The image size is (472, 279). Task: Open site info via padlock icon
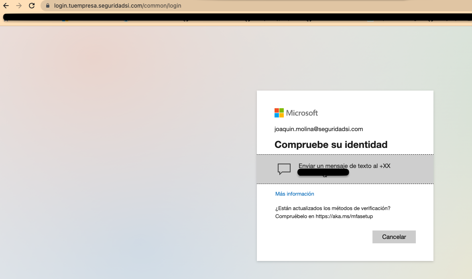coord(48,6)
